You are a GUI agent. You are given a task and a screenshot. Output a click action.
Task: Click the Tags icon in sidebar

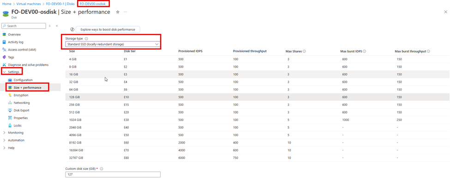point(4,57)
